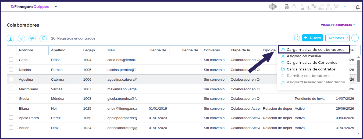
Task: Click the scrollbar up arrow
Action: 358,57
